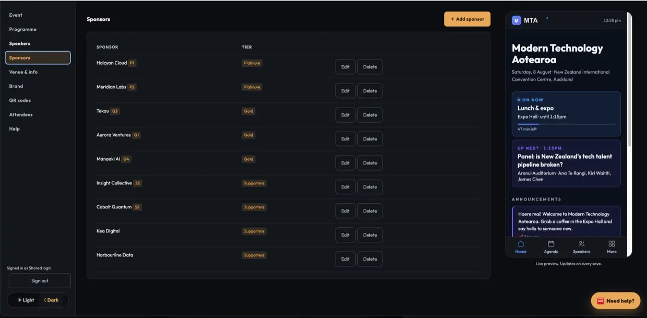The width and height of the screenshot is (647, 318).
Task: Click the Add sponsor button
Action: click(x=467, y=19)
